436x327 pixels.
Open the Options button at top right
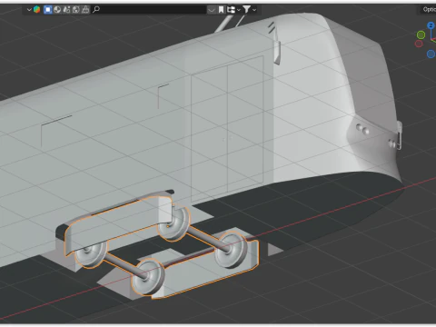(429, 9)
